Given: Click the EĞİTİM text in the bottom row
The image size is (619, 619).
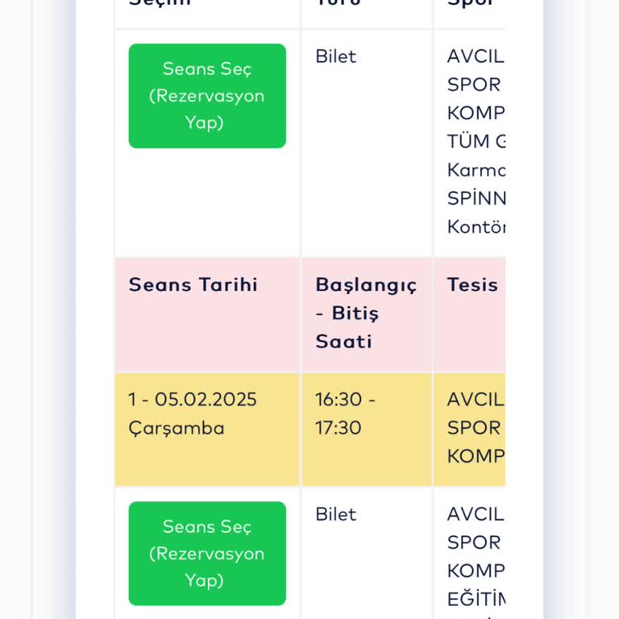Looking at the screenshot, I should click(476, 599).
